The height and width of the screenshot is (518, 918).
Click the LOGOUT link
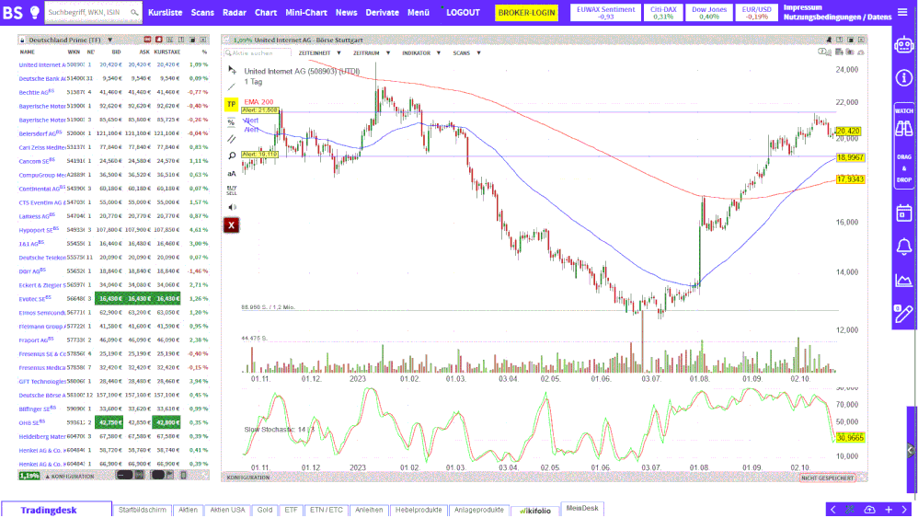coord(458,13)
